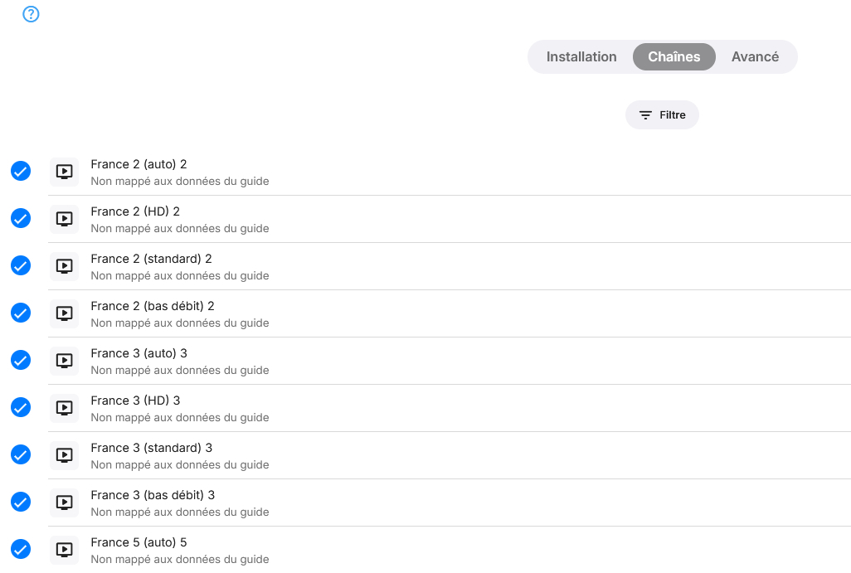Click the help question mark icon
This screenshot has width=851, height=573.
(31, 14)
